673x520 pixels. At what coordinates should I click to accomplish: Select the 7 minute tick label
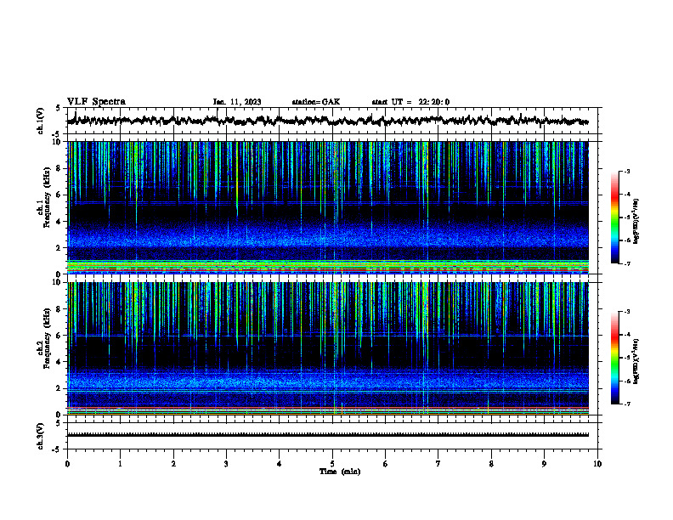coord(438,464)
